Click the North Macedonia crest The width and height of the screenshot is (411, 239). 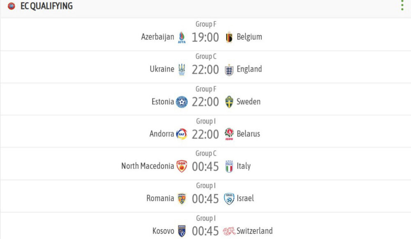click(182, 166)
